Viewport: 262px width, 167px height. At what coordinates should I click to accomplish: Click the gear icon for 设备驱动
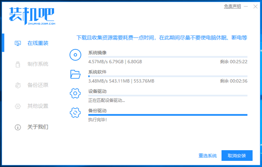point(75,94)
